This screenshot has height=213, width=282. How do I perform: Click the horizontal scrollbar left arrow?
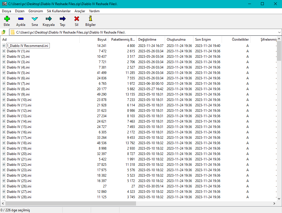(x=3, y=204)
